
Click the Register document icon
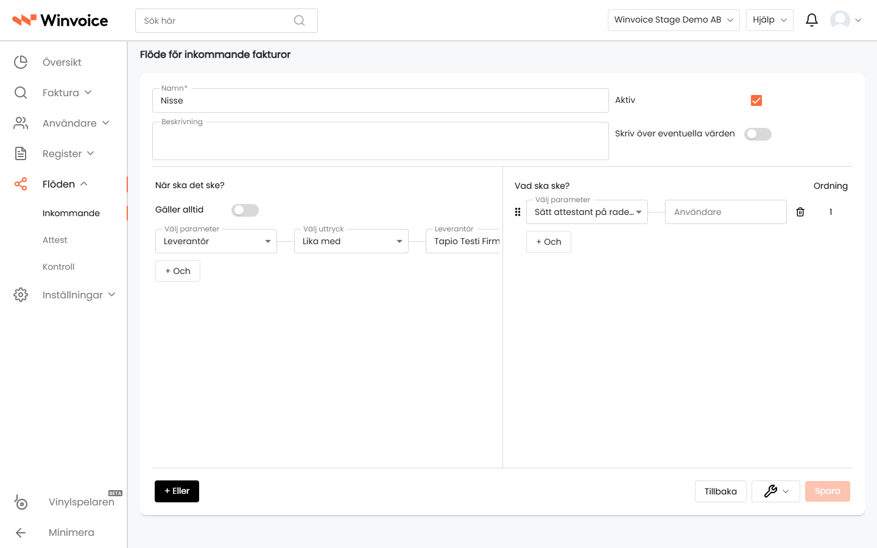point(21,153)
